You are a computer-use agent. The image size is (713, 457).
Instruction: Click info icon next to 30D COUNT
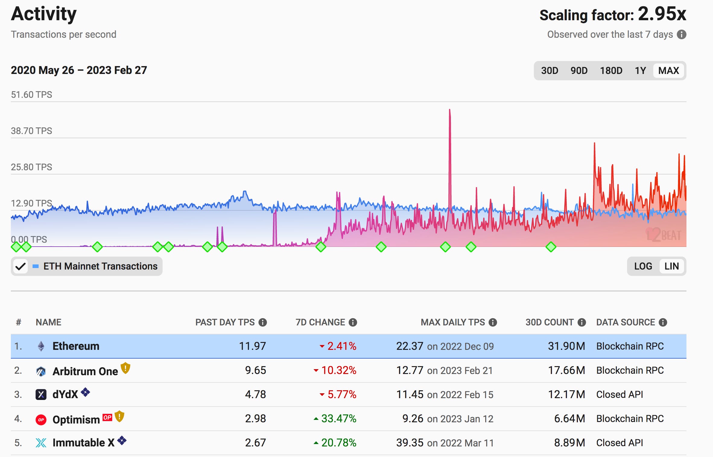(582, 322)
